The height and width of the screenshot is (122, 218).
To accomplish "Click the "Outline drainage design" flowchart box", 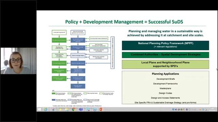I will [78, 56].
